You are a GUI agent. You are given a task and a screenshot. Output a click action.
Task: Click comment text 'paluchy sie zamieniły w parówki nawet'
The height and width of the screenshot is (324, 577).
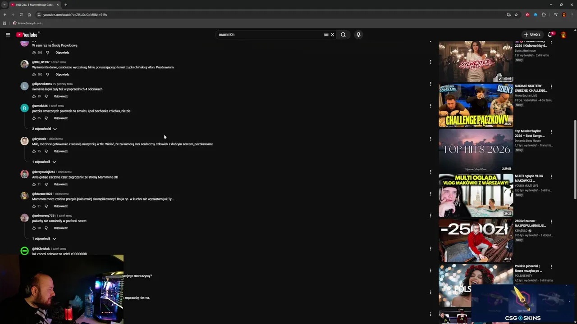(x=59, y=221)
